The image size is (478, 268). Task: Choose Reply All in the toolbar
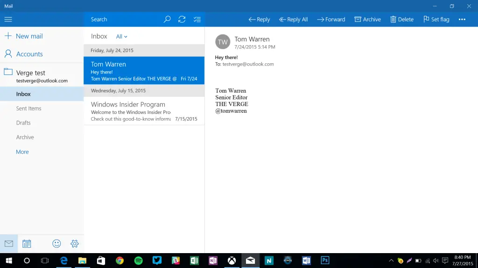293,19
